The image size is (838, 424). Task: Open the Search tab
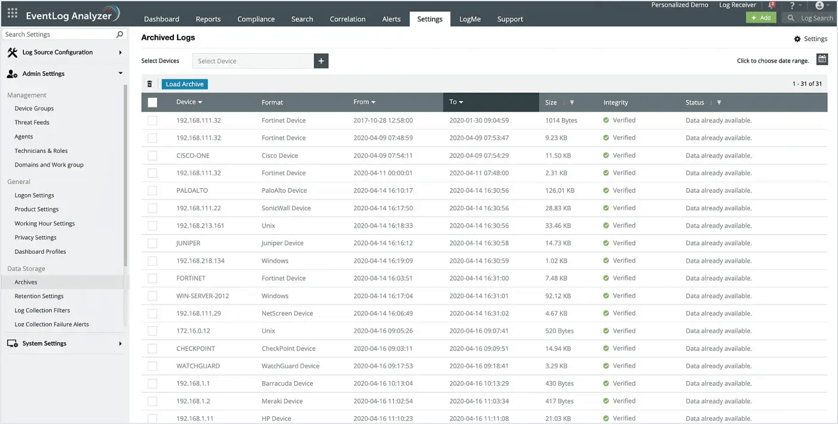(302, 19)
